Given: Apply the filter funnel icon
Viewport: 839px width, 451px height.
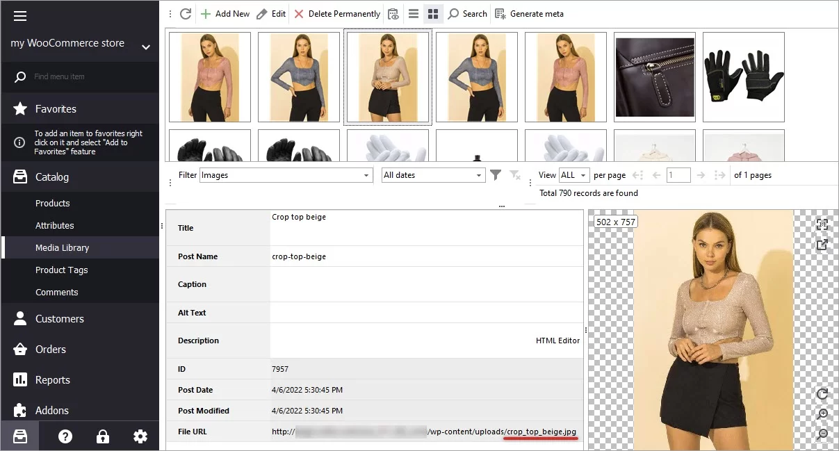Looking at the screenshot, I should (x=496, y=175).
